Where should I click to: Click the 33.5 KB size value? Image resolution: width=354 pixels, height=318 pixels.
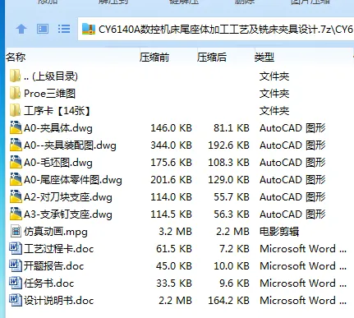point(174,283)
